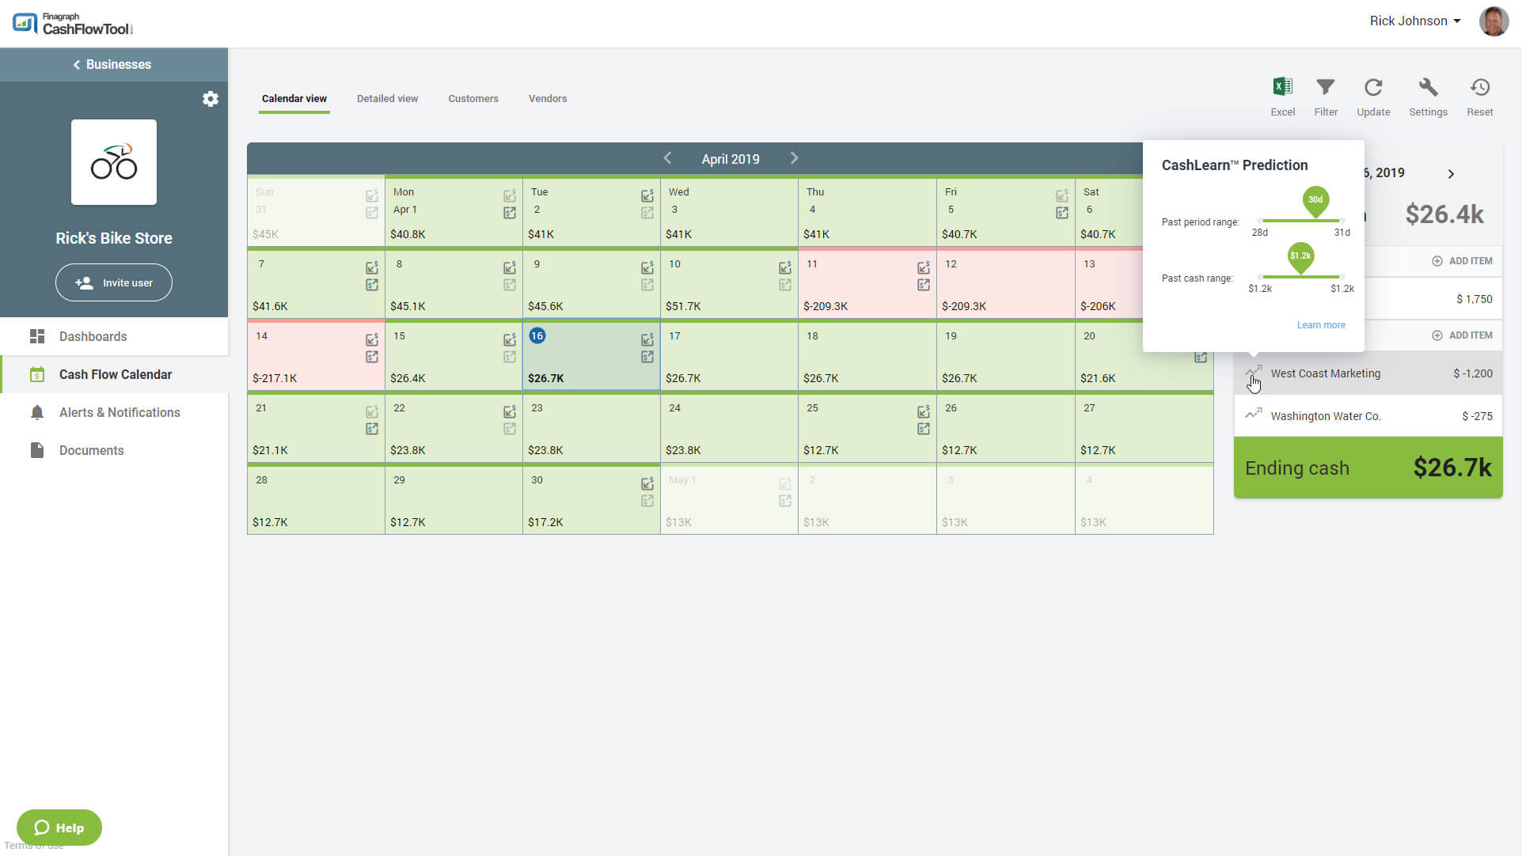This screenshot has height=856, width=1522.
Task: Open business settings gear in sidebar
Action: (x=210, y=99)
